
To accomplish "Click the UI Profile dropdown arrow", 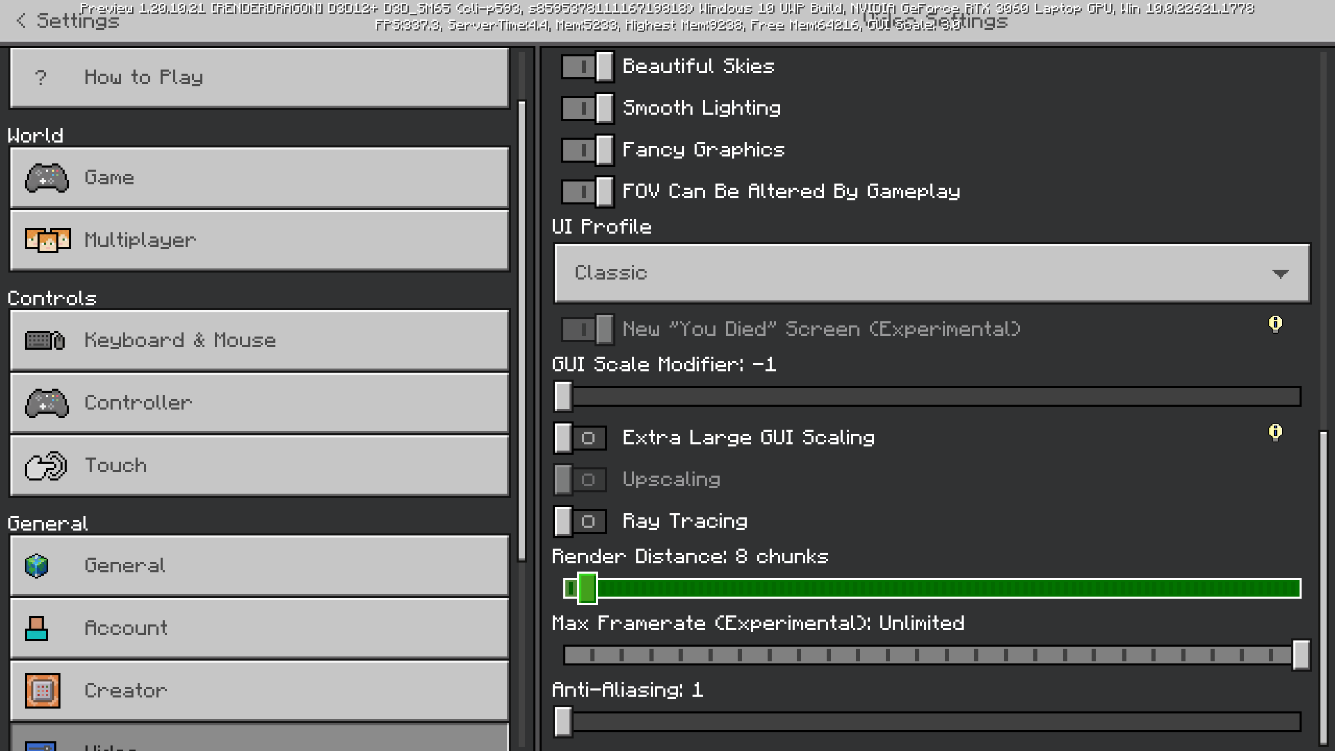I will coord(1280,273).
